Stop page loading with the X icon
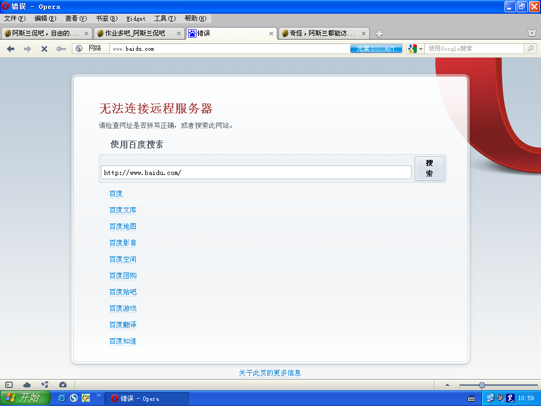 point(44,49)
